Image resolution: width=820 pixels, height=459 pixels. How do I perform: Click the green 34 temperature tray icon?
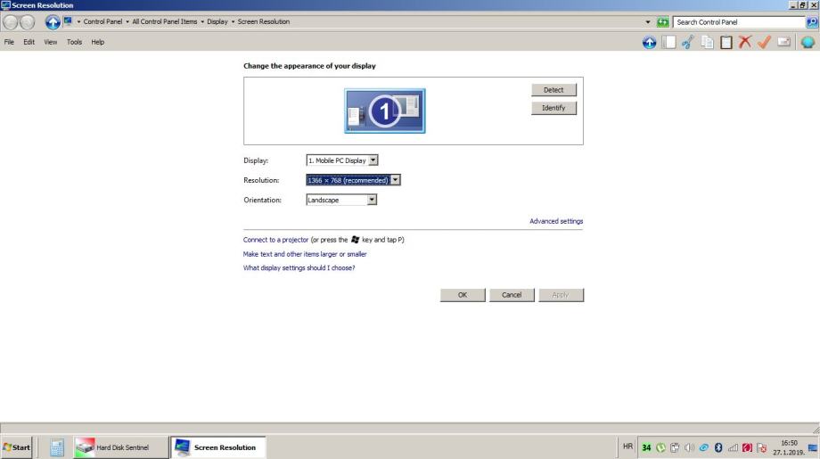point(646,447)
